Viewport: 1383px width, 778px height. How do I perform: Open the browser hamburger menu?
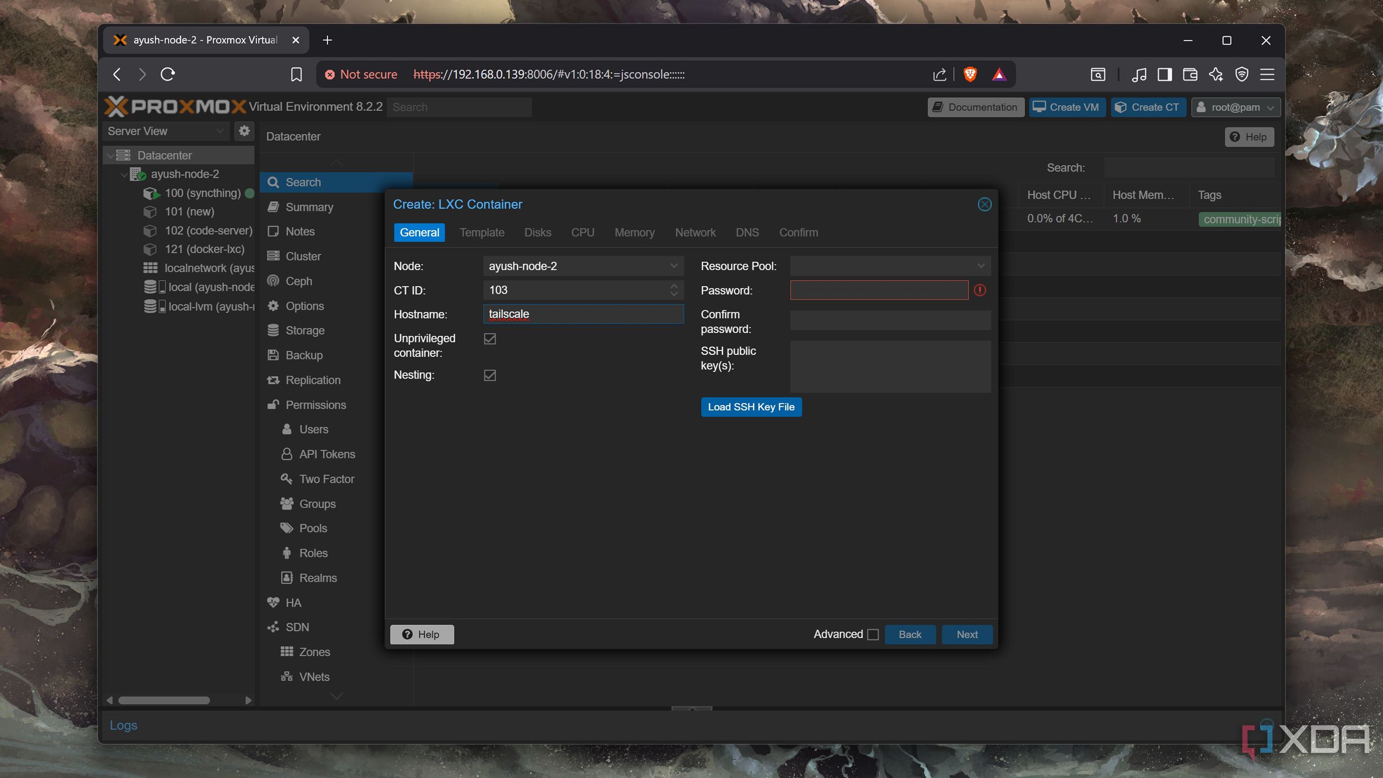point(1268,74)
